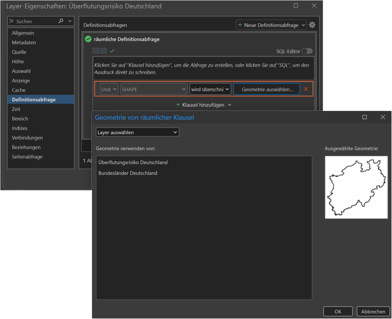The width and height of the screenshot is (392, 319).
Task: Toggle the SQL-Editor switch
Action: tap(307, 51)
